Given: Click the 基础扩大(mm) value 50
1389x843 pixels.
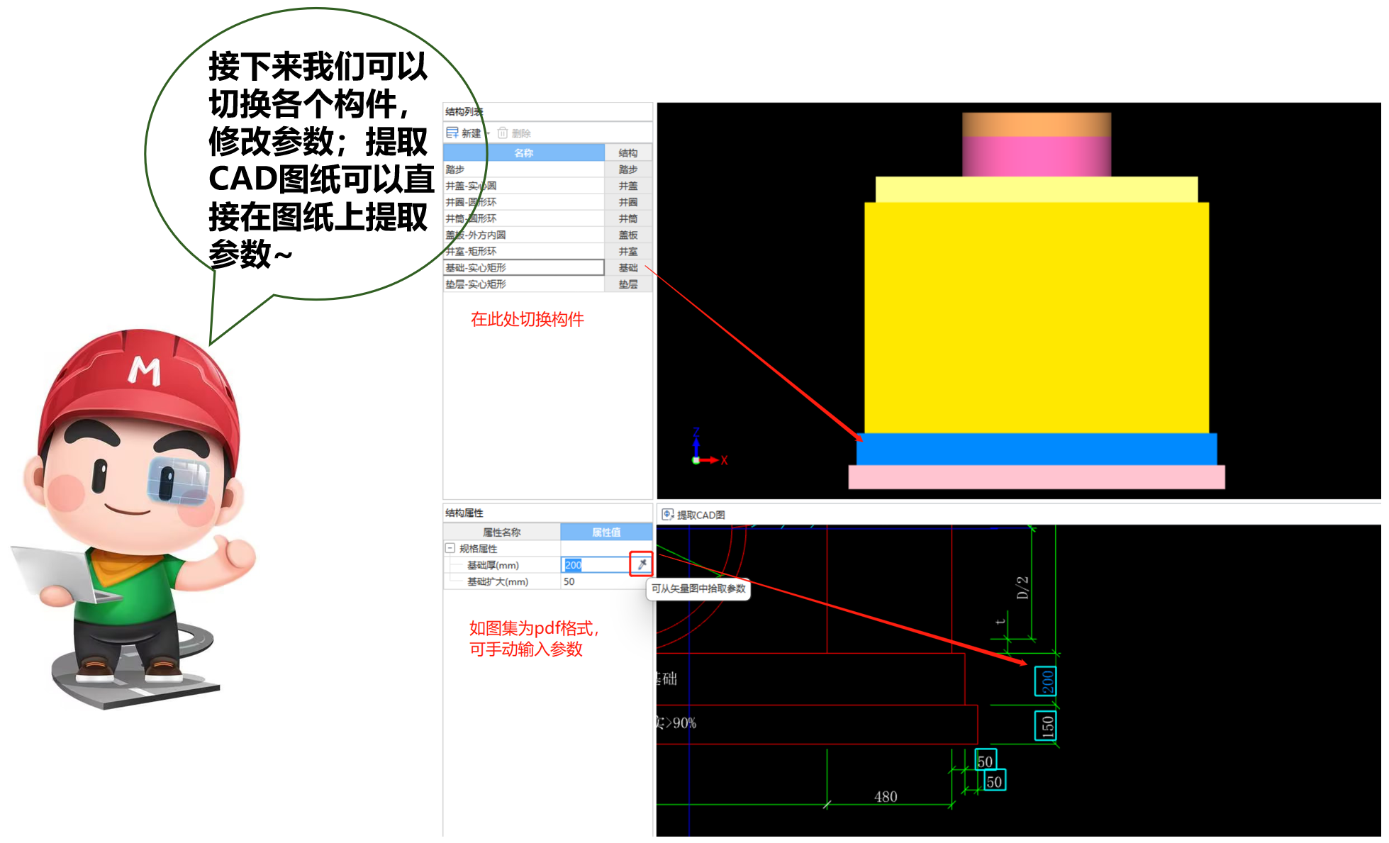Looking at the screenshot, I should [x=606, y=581].
